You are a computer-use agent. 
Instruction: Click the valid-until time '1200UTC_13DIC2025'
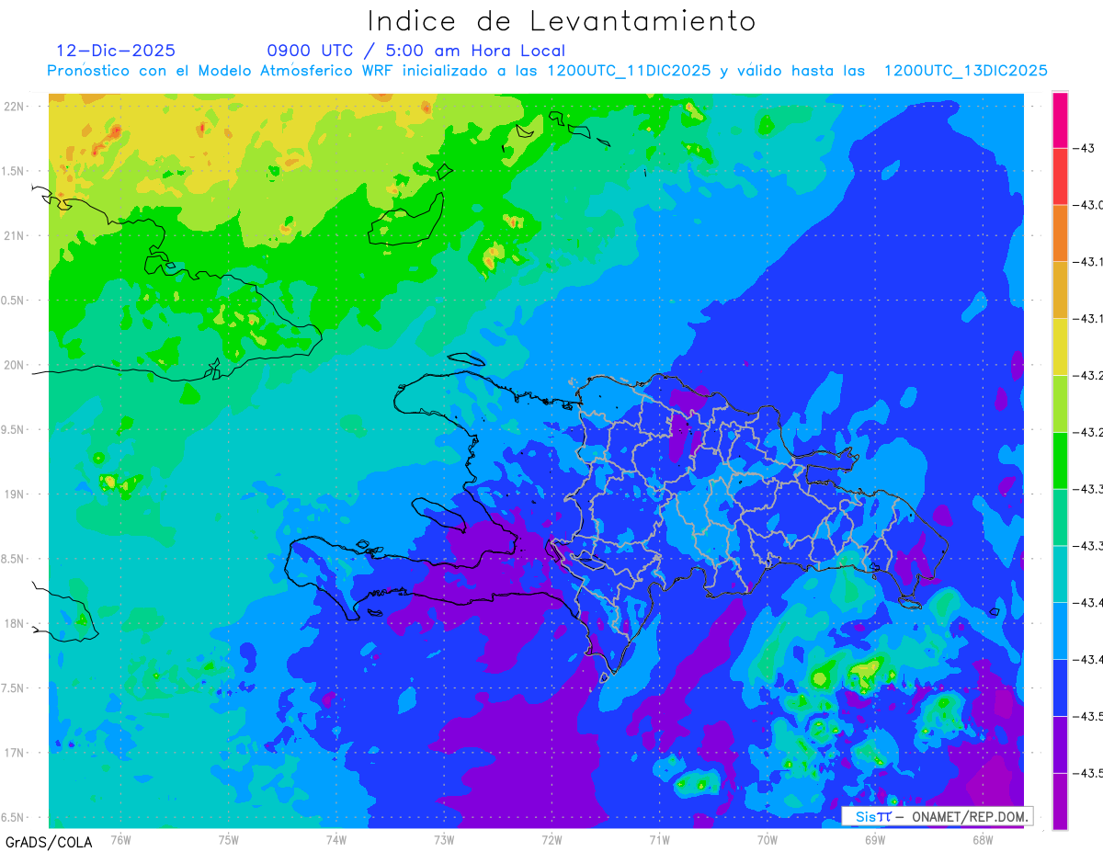click(965, 71)
